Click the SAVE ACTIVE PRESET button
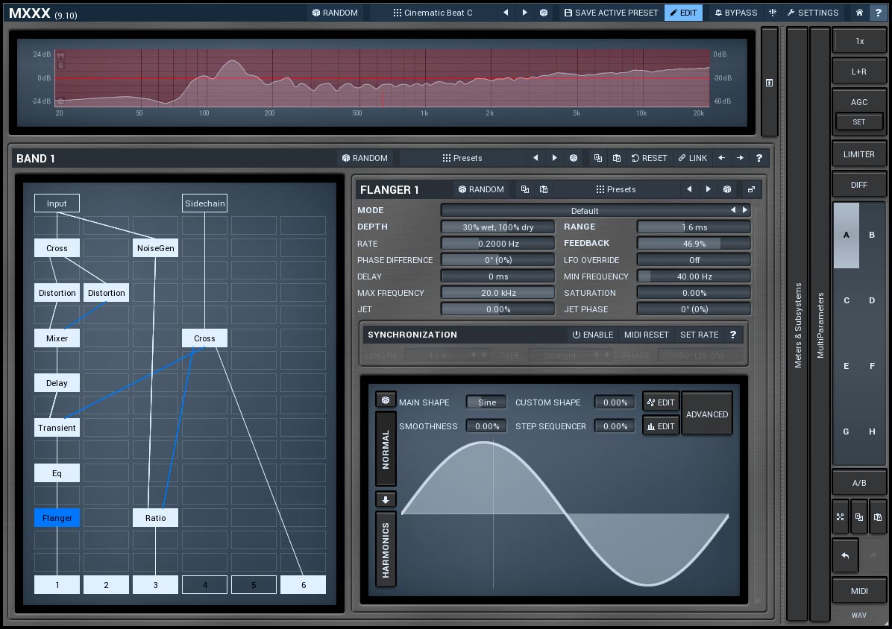 (x=610, y=13)
